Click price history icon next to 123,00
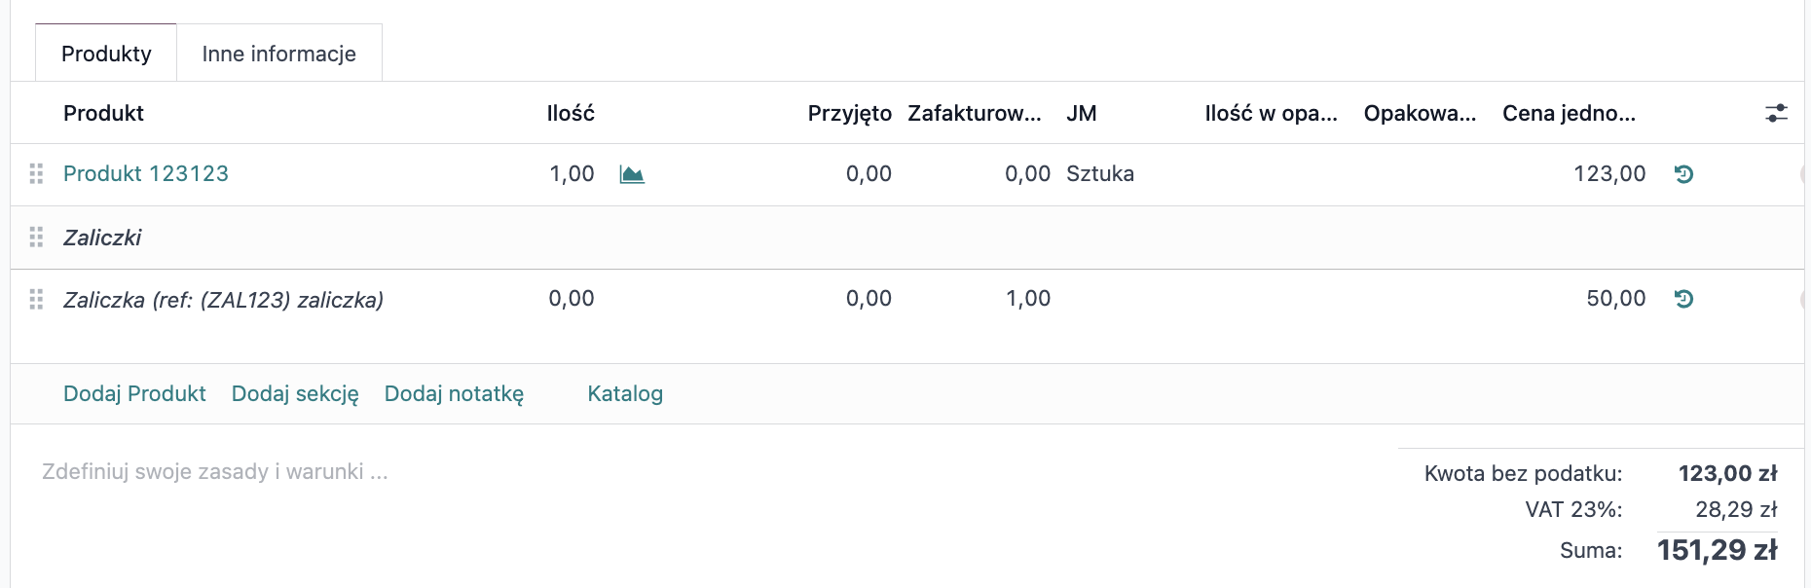 tap(1683, 174)
